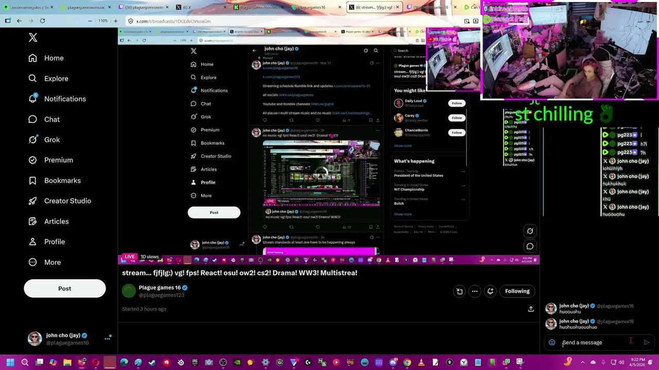Click the browser back arrow

[x=19, y=21]
